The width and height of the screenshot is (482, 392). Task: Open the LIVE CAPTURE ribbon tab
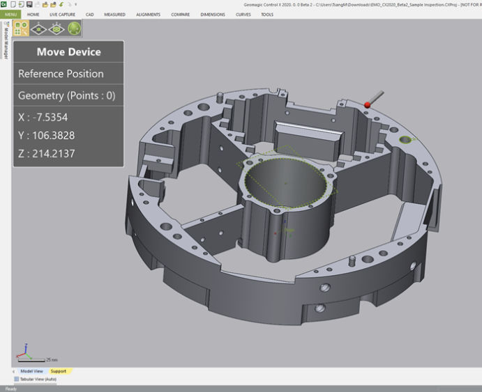click(62, 14)
